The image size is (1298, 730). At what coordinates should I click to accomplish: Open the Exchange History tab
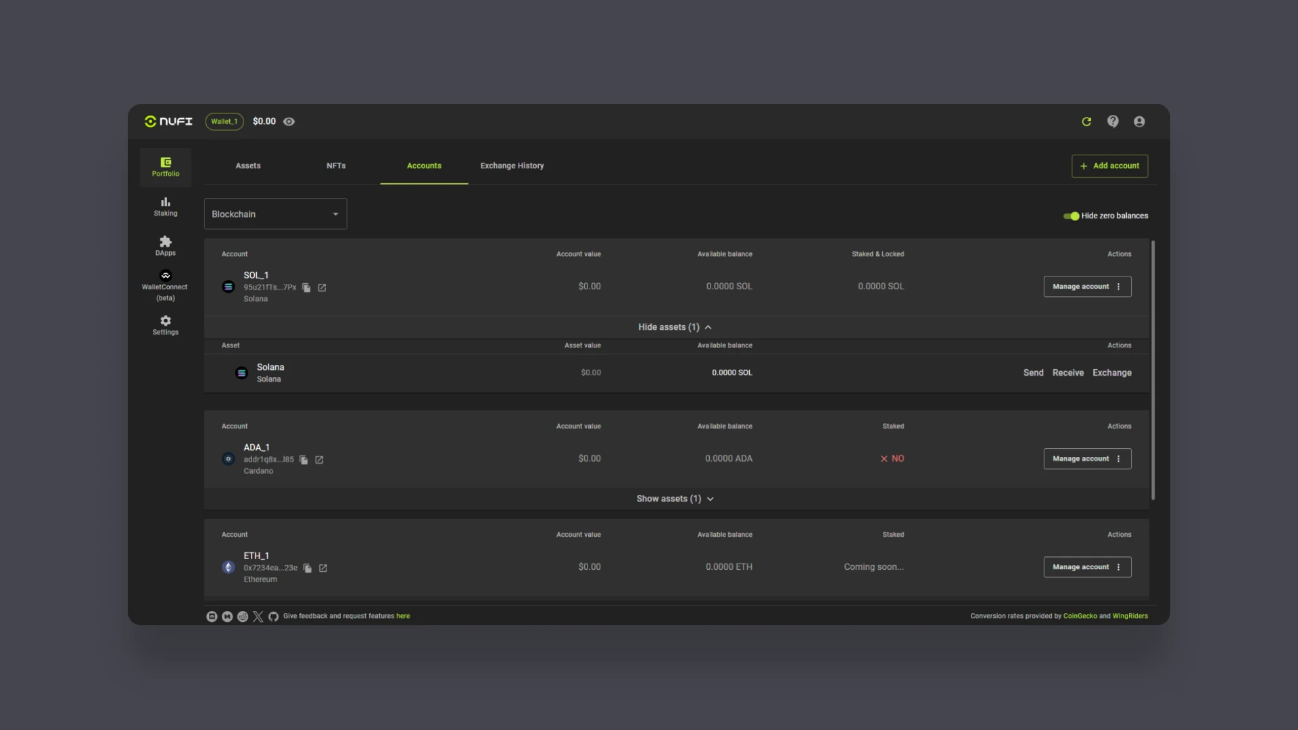512,166
